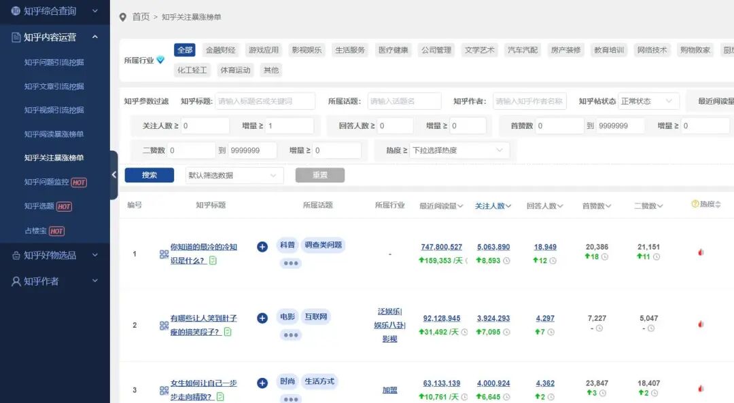
Task: Click the QR code icon in row 1
Action: pos(164,254)
